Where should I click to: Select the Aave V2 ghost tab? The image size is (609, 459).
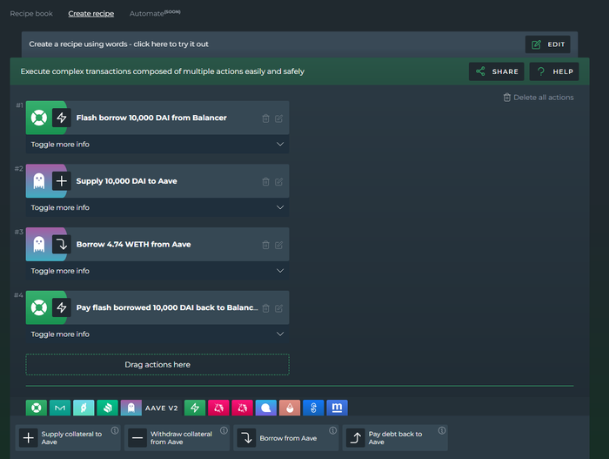tap(131, 408)
